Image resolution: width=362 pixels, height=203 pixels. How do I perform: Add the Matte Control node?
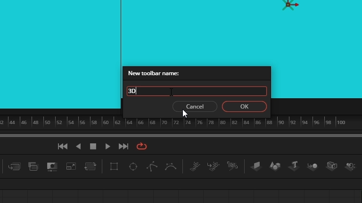tap(52, 166)
